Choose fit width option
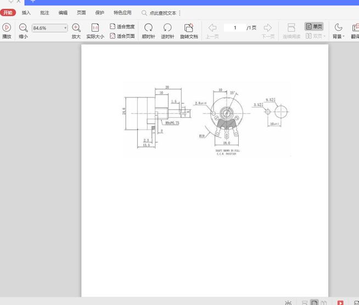The width and height of the screenshot is (359, 305). (x=122, y=26)
